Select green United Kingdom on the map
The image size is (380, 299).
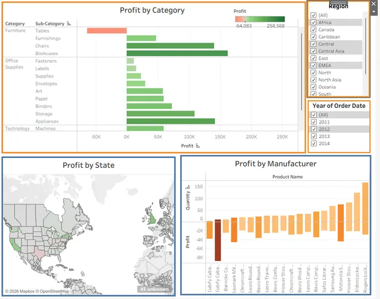tap(152, 218)
